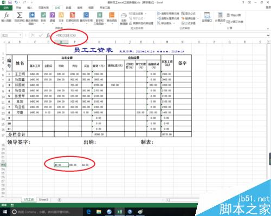This screenshot has height=216, width=271.
Task: Open Ribbon Display Options
Action: 249,2
